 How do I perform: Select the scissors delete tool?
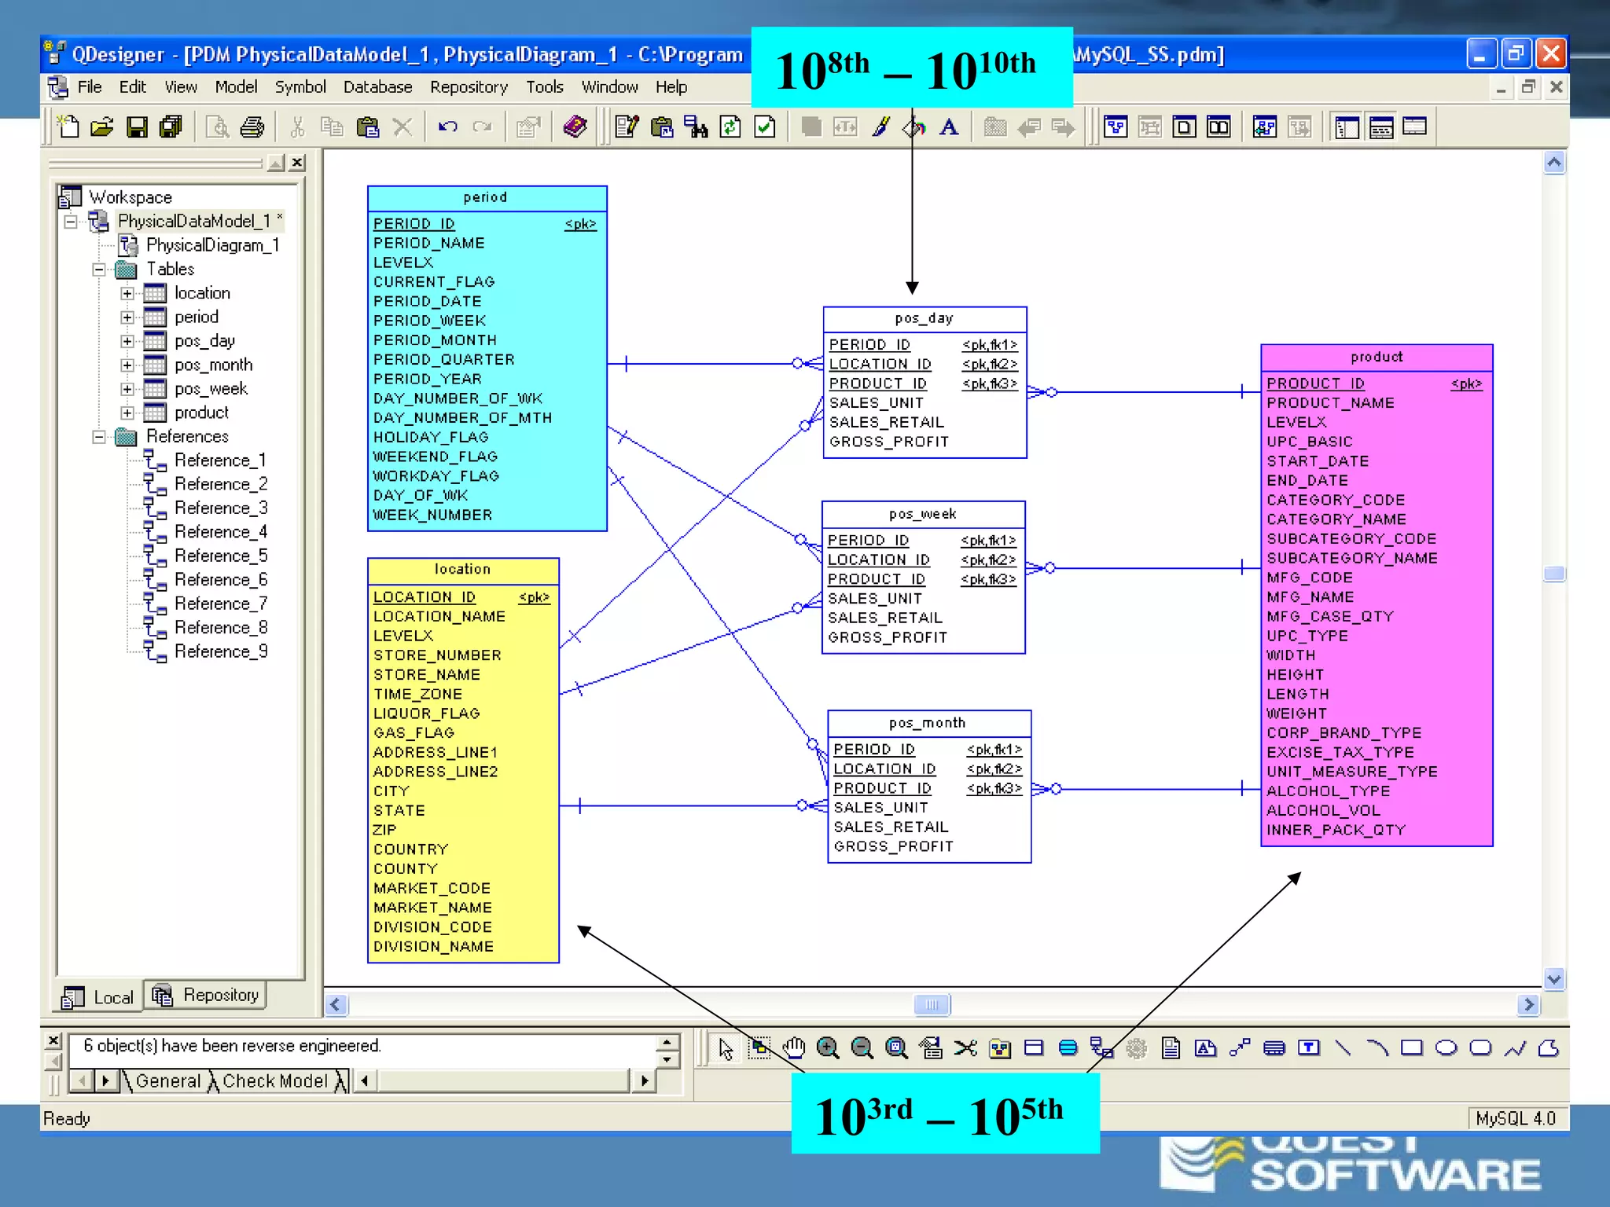965,1047
